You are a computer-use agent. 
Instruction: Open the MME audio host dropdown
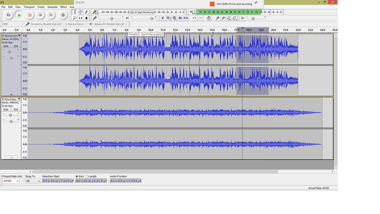(x=13, y=24)
